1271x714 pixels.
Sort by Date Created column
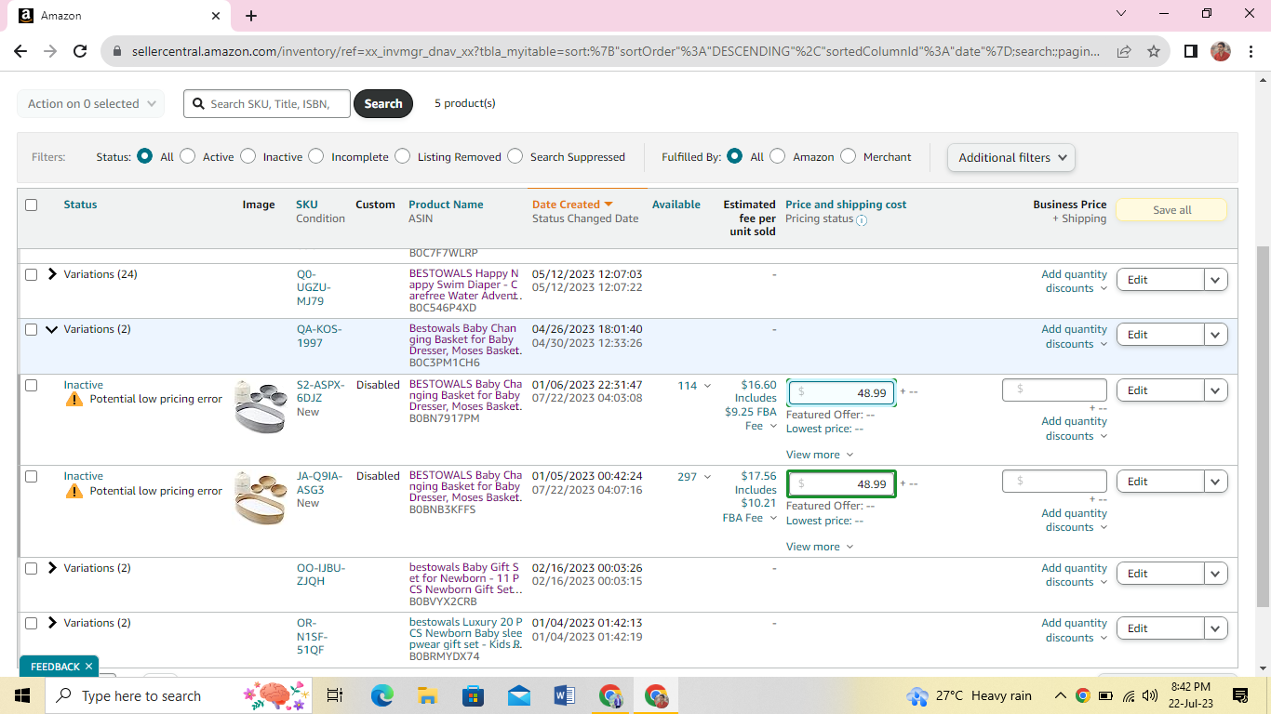point(571,205)
